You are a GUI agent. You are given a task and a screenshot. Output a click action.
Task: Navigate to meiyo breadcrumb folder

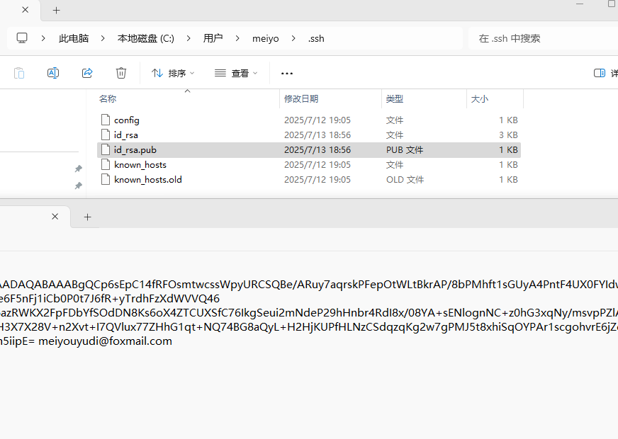tap(266, 38)
